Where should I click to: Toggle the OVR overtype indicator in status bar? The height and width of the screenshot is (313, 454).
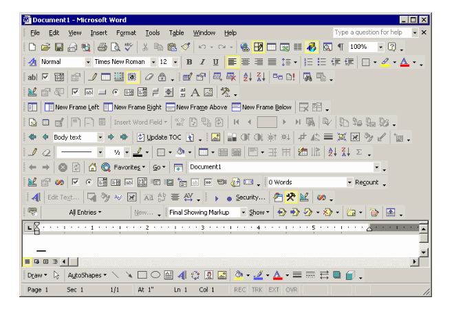pyautogui.click(x=292, y=290)
